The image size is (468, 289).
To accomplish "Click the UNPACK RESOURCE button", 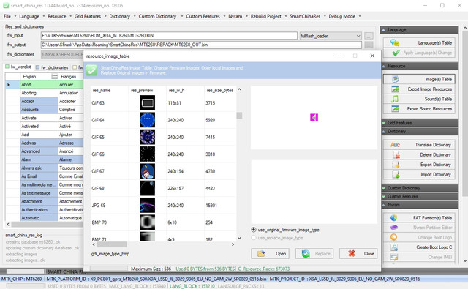I will [62, 54].
